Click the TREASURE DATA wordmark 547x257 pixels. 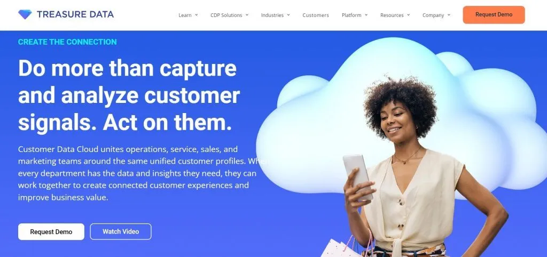[75, 14]
